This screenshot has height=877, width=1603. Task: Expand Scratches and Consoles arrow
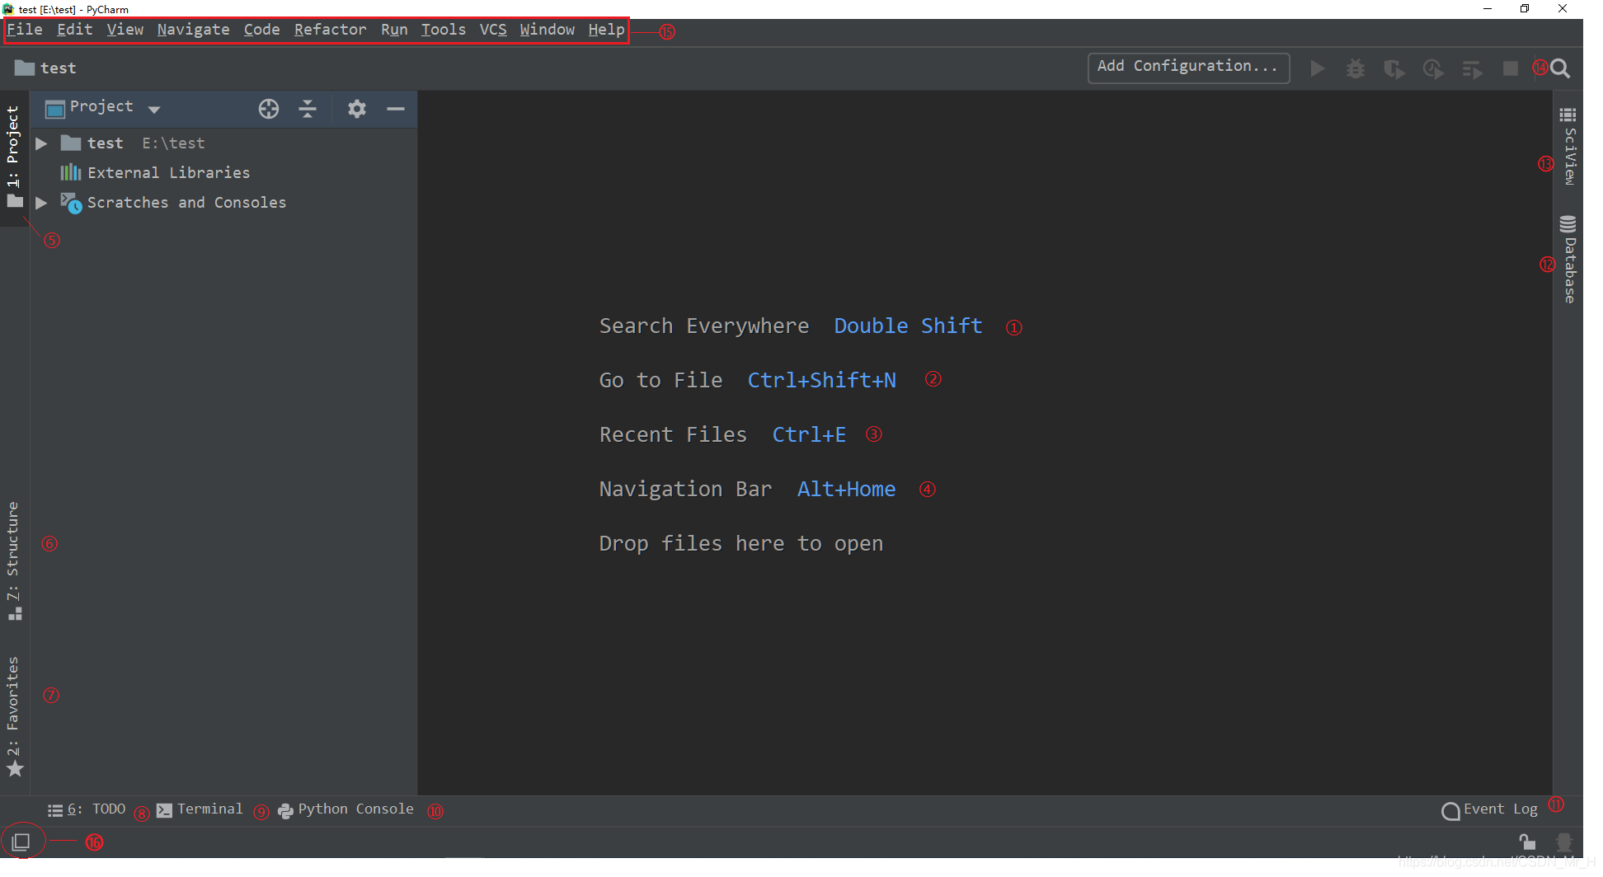coord(41,203)
